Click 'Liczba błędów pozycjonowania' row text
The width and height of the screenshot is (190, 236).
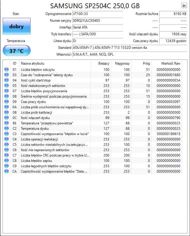click(44, 91)
